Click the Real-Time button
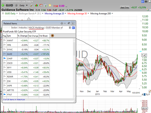This screenshot has height=113, width=151. click(125, 7)
